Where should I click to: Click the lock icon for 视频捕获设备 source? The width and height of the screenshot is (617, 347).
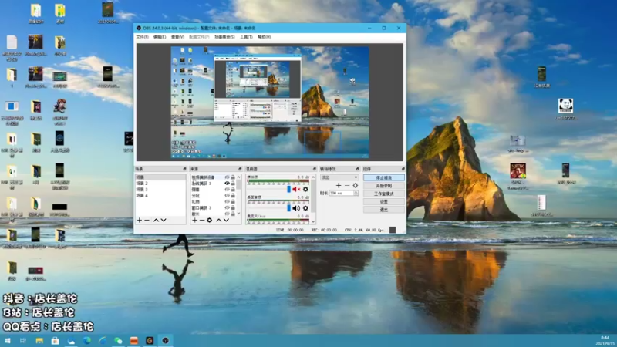(x=233, y=177)
